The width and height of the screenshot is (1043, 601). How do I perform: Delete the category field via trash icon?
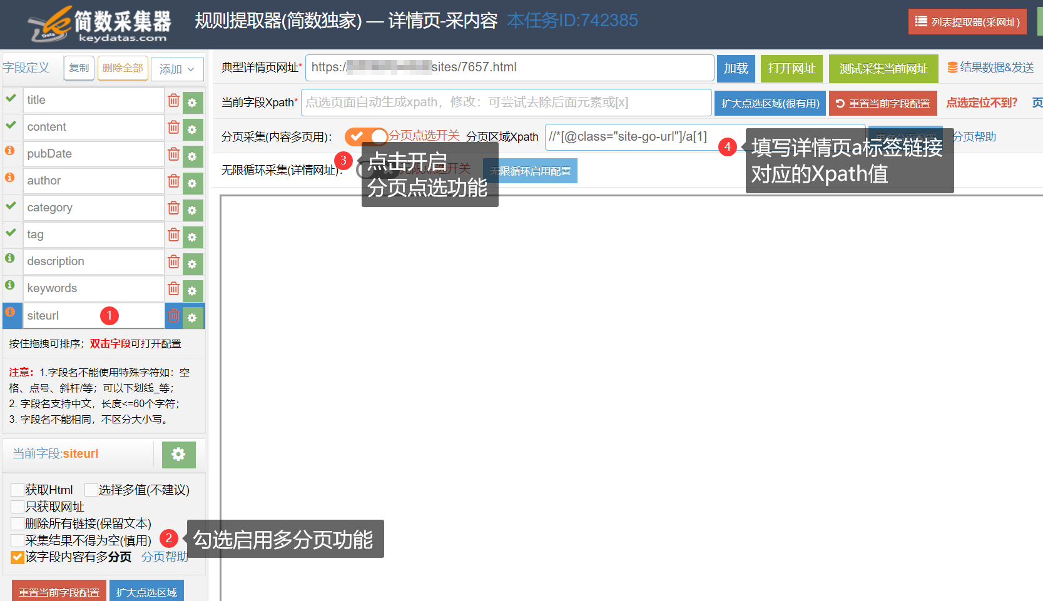(x=174, y=208)
